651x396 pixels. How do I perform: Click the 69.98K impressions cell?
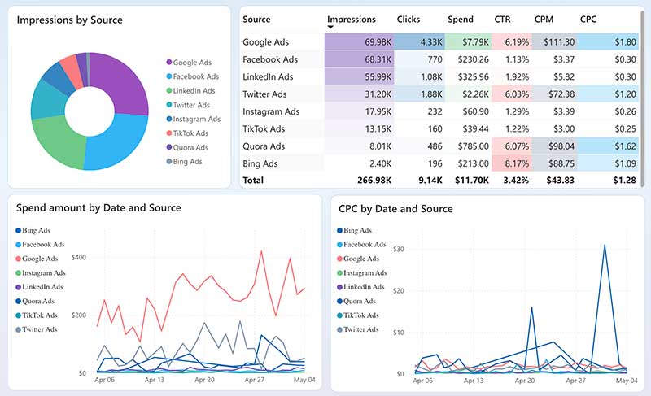[359, 42]
